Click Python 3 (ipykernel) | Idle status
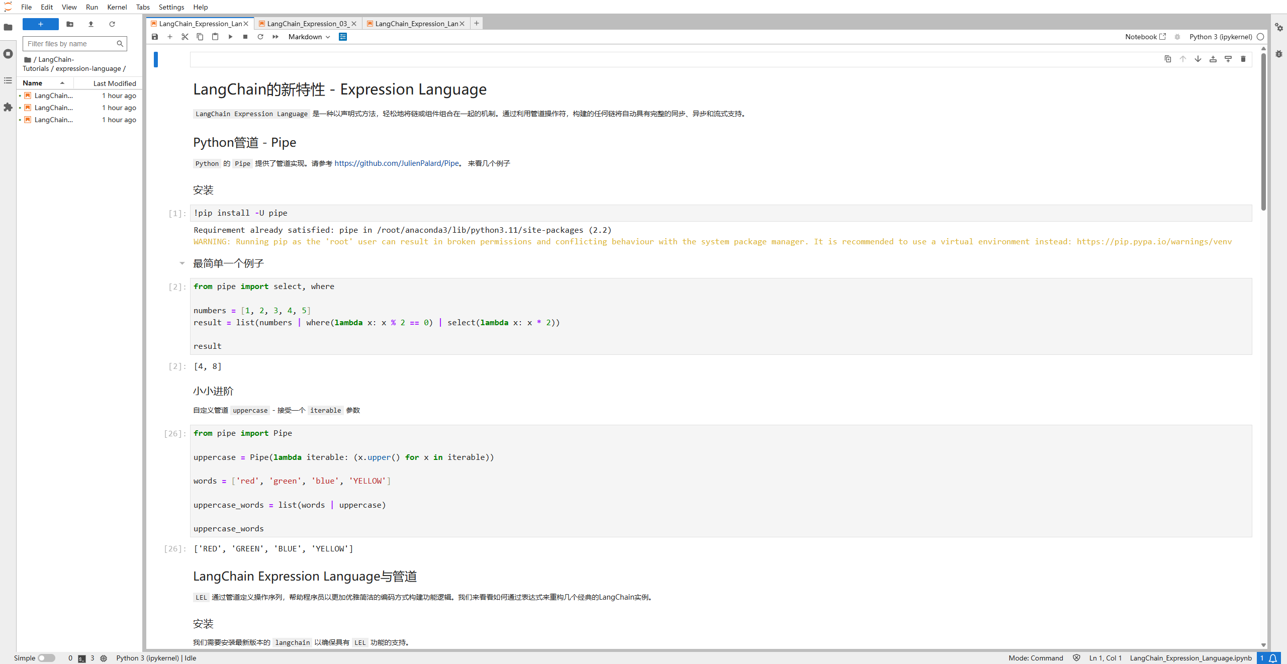1287x664 pixels. pos(156,658)
